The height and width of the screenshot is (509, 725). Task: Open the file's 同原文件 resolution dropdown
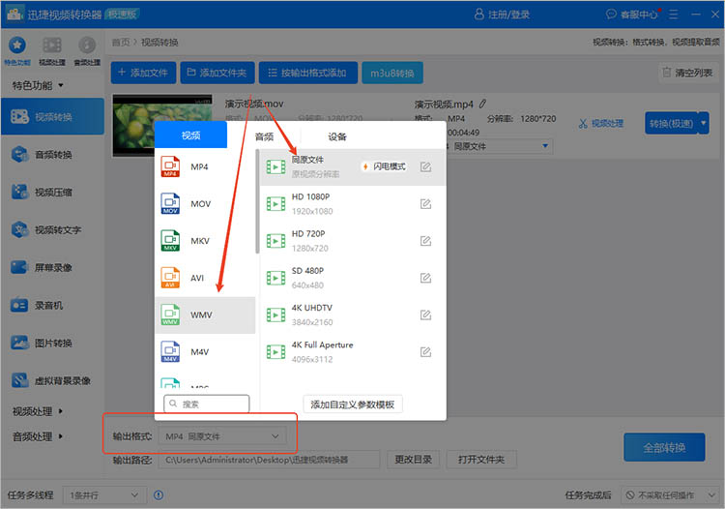[499, 146]
